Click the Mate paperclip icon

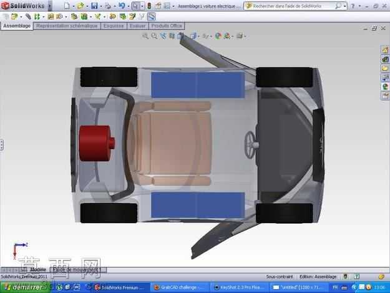(28, 17)
